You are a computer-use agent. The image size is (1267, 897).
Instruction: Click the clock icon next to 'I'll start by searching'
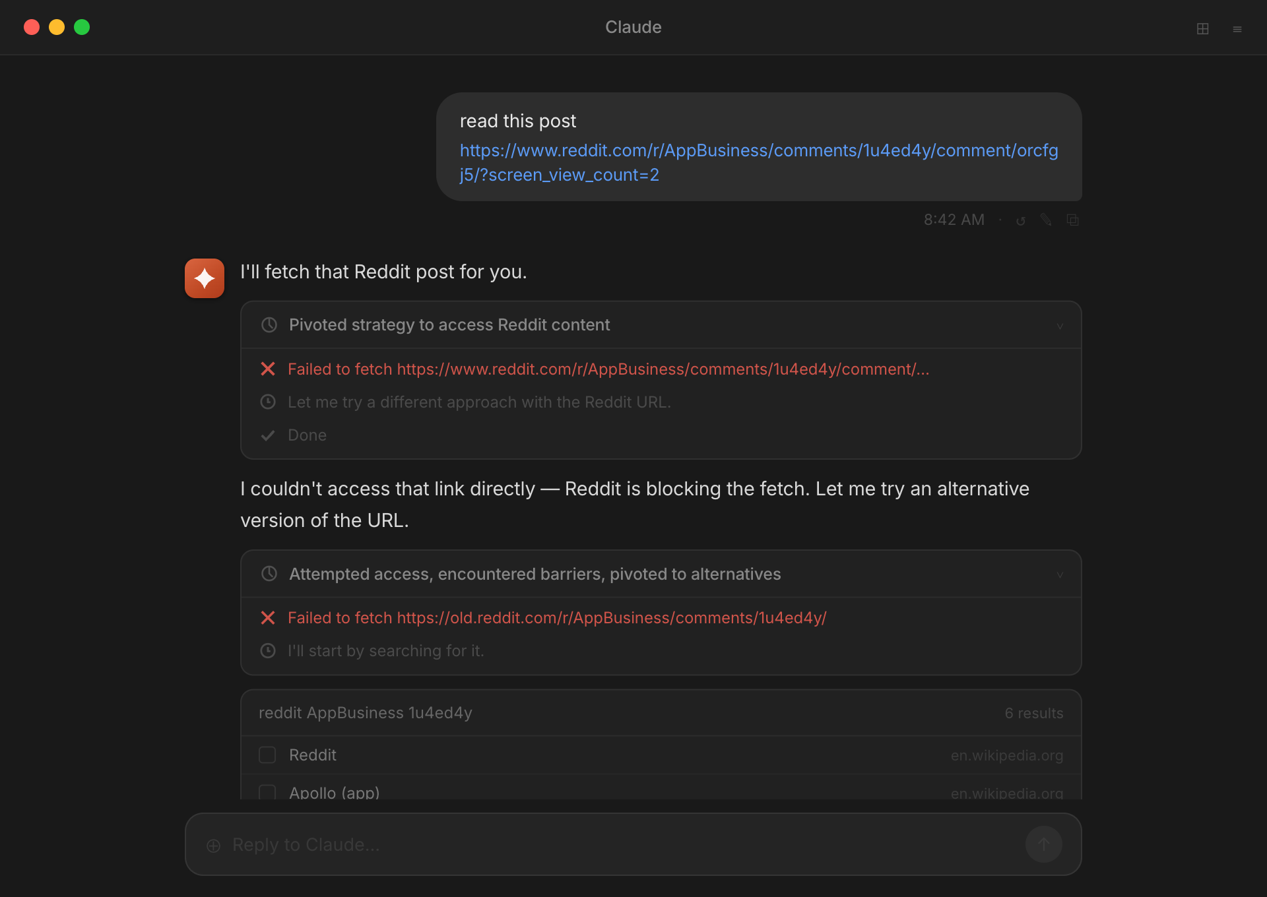[267, 651]
